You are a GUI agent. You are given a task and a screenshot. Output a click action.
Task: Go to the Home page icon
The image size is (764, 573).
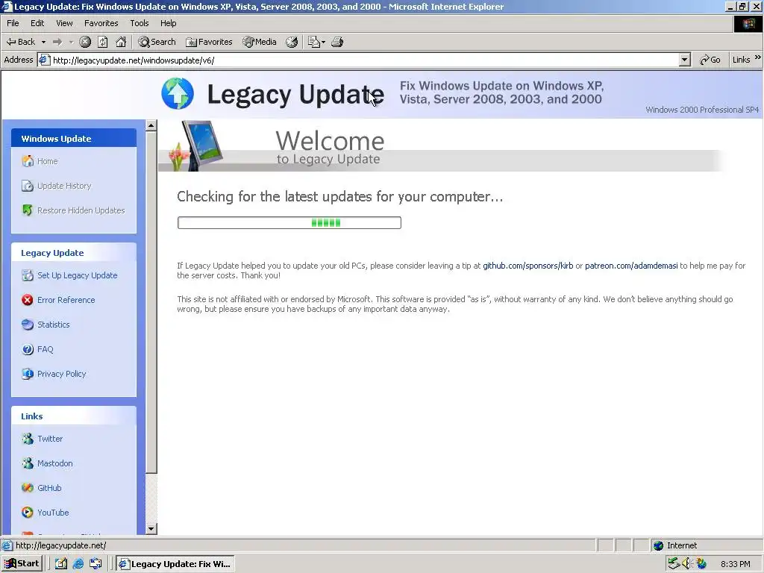tap(121, 42)
